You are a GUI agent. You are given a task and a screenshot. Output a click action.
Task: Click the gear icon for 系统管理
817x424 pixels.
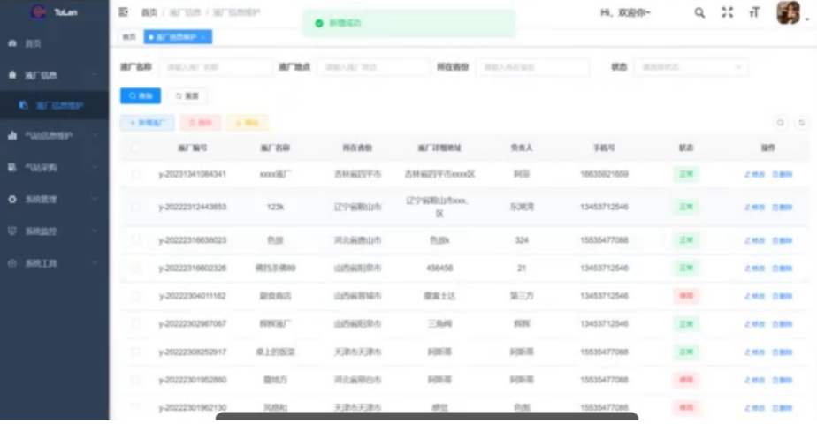point(12,200)
